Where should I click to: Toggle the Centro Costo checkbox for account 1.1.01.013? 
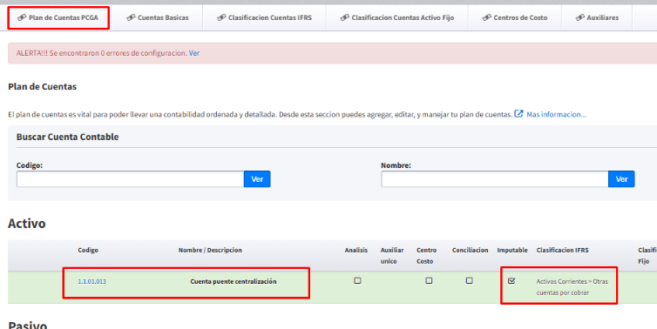coord(429,281)
